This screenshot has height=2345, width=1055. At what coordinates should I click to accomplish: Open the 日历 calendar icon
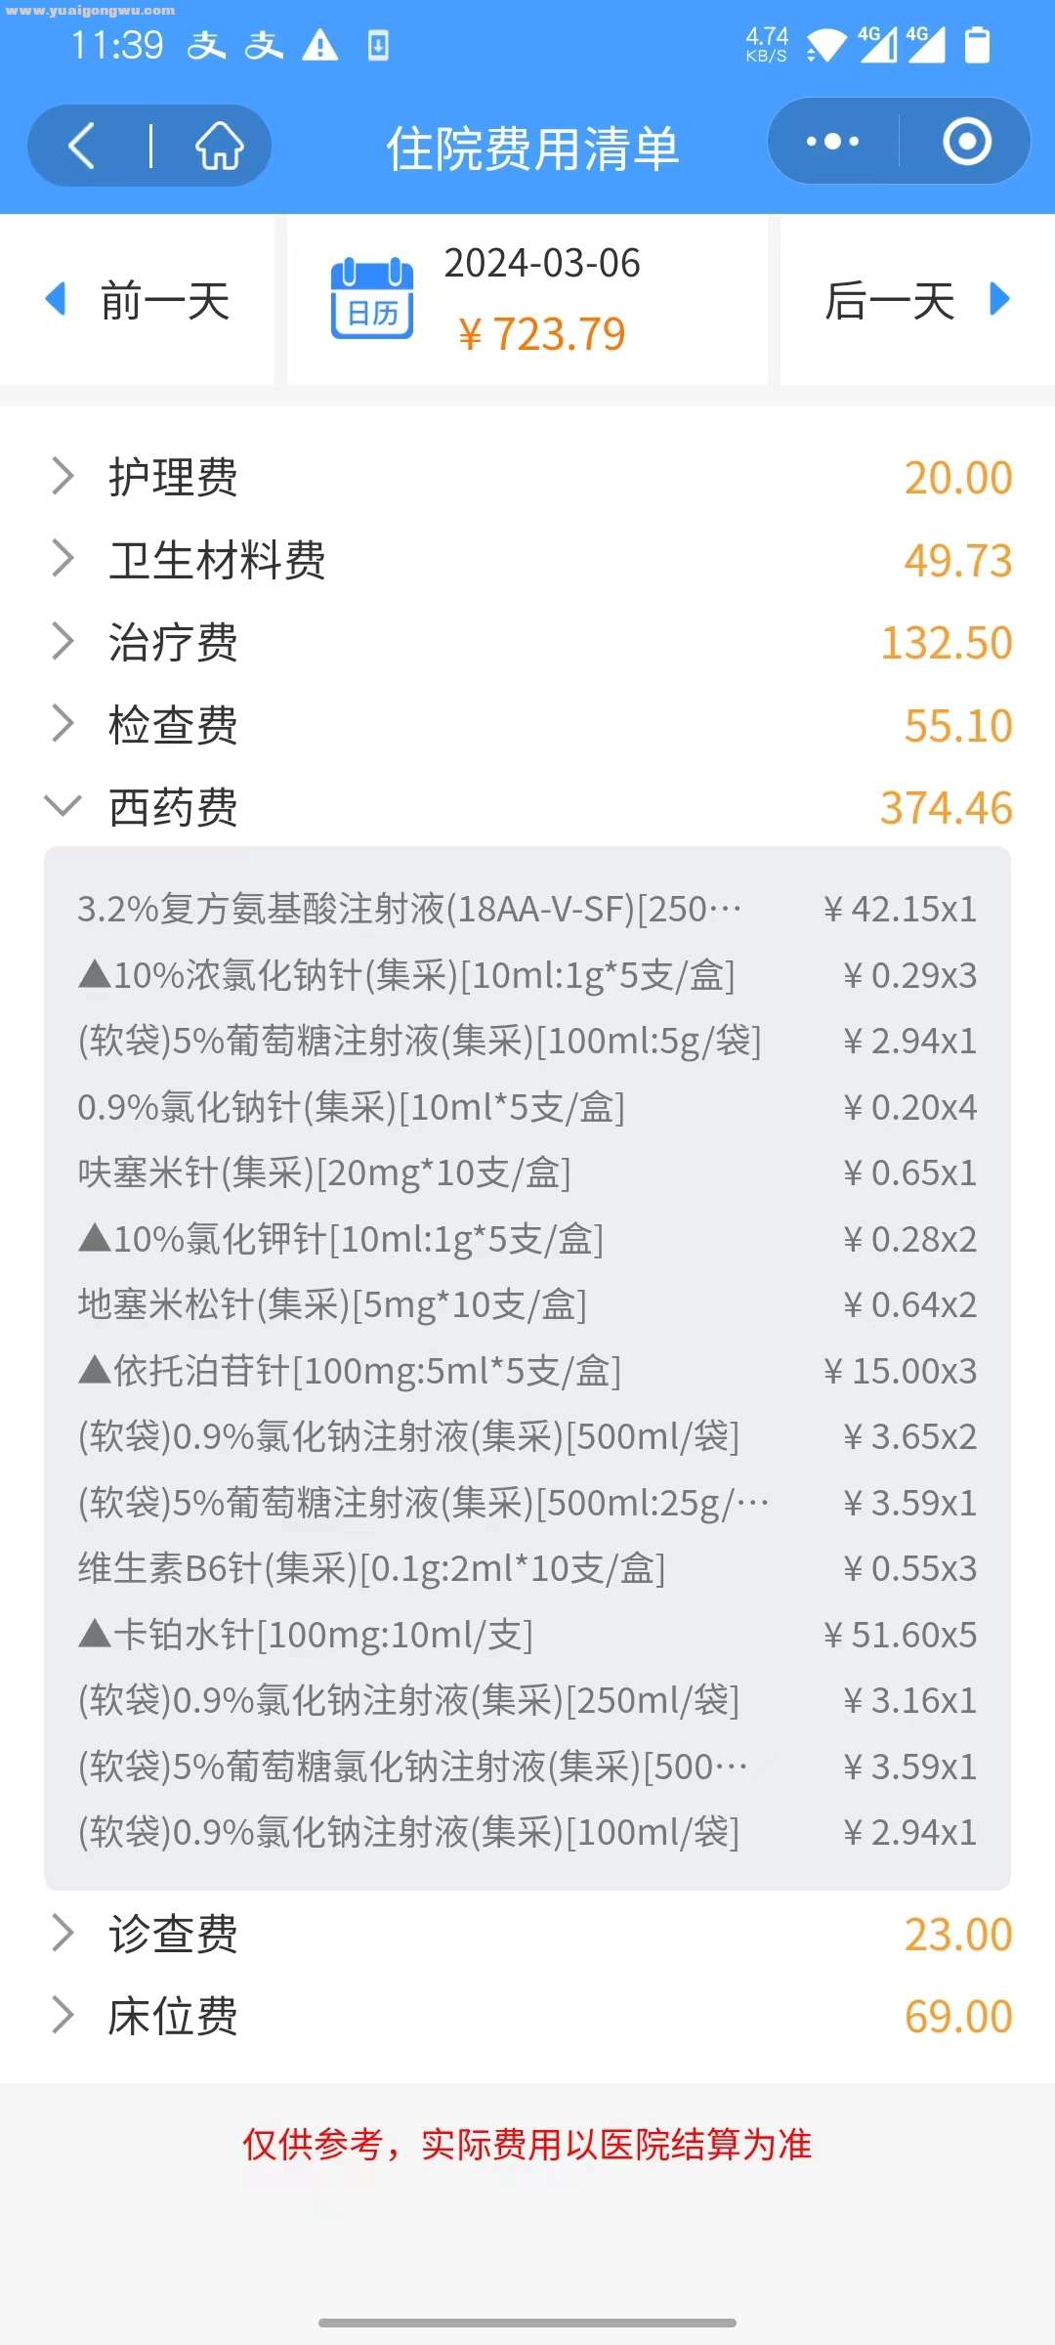click(x=372, y=299)
